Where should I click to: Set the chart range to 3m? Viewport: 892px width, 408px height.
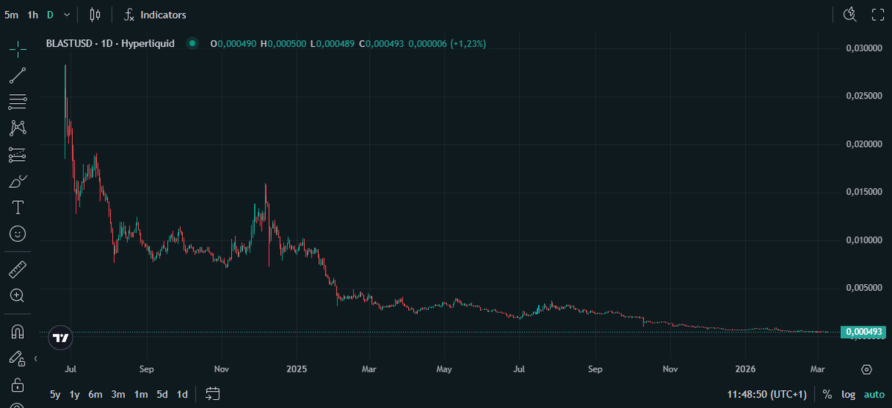tap(118, 395)
